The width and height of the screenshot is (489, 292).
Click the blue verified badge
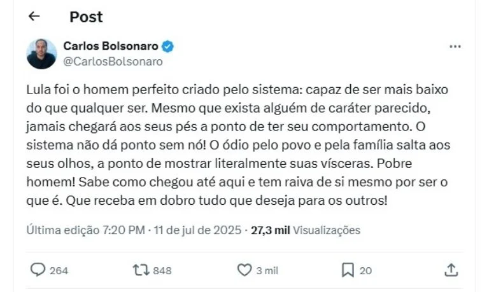(x=168, y=46)
